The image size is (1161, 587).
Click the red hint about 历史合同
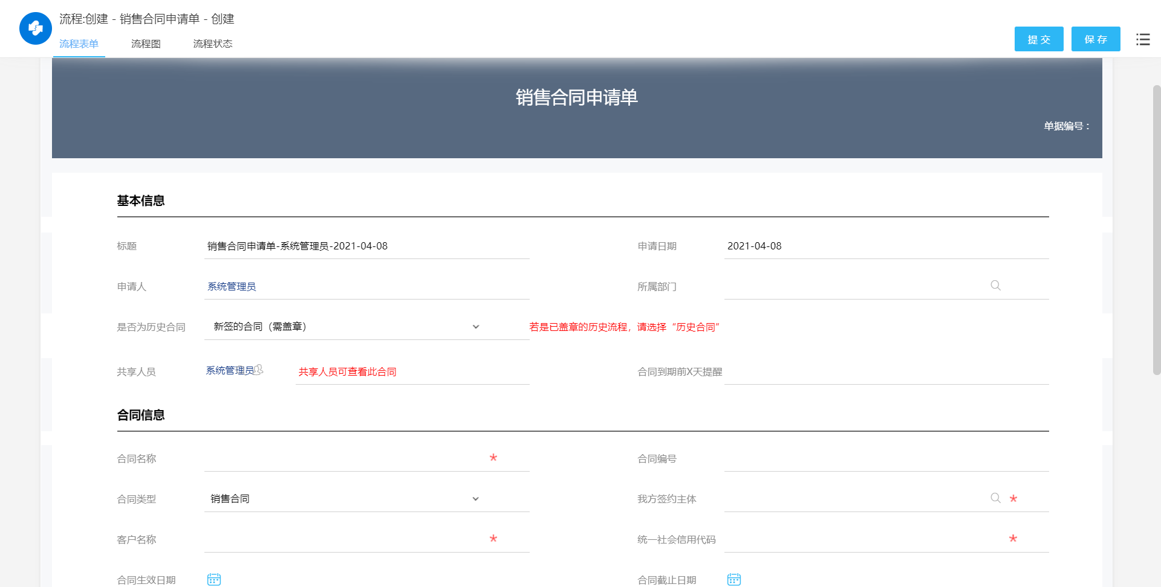(x=624, y=327)
